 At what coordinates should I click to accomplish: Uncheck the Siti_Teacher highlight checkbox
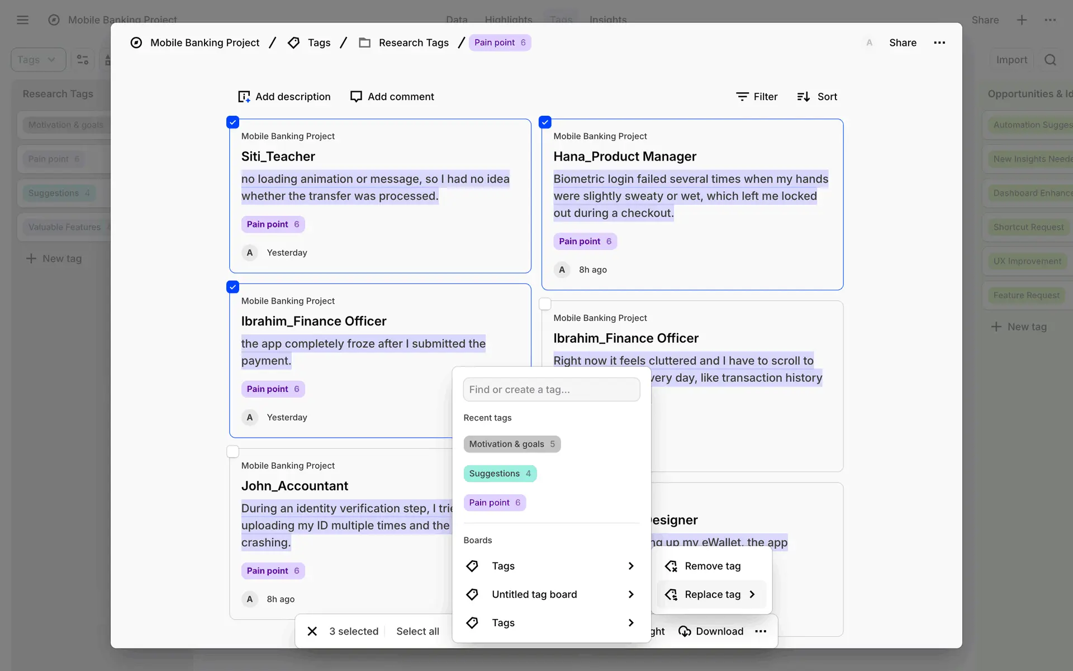(x=233, y=122)
